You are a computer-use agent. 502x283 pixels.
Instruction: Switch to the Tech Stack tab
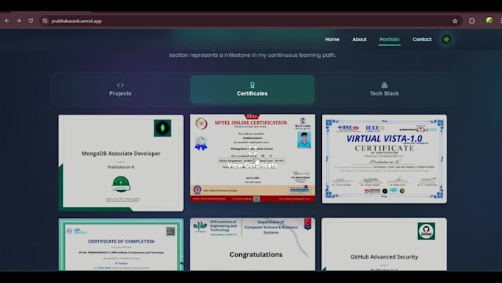(384, 89)
